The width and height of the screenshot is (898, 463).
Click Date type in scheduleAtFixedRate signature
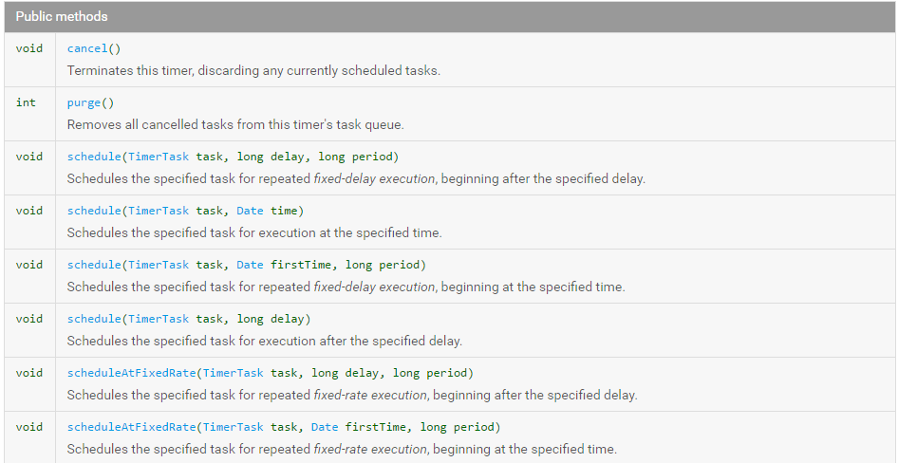(x=325, y=427)
